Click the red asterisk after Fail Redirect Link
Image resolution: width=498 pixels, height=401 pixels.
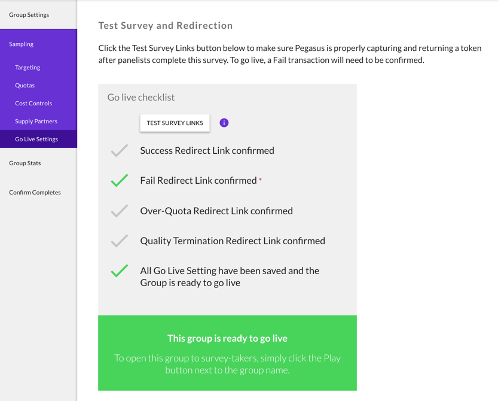[261, 180]
